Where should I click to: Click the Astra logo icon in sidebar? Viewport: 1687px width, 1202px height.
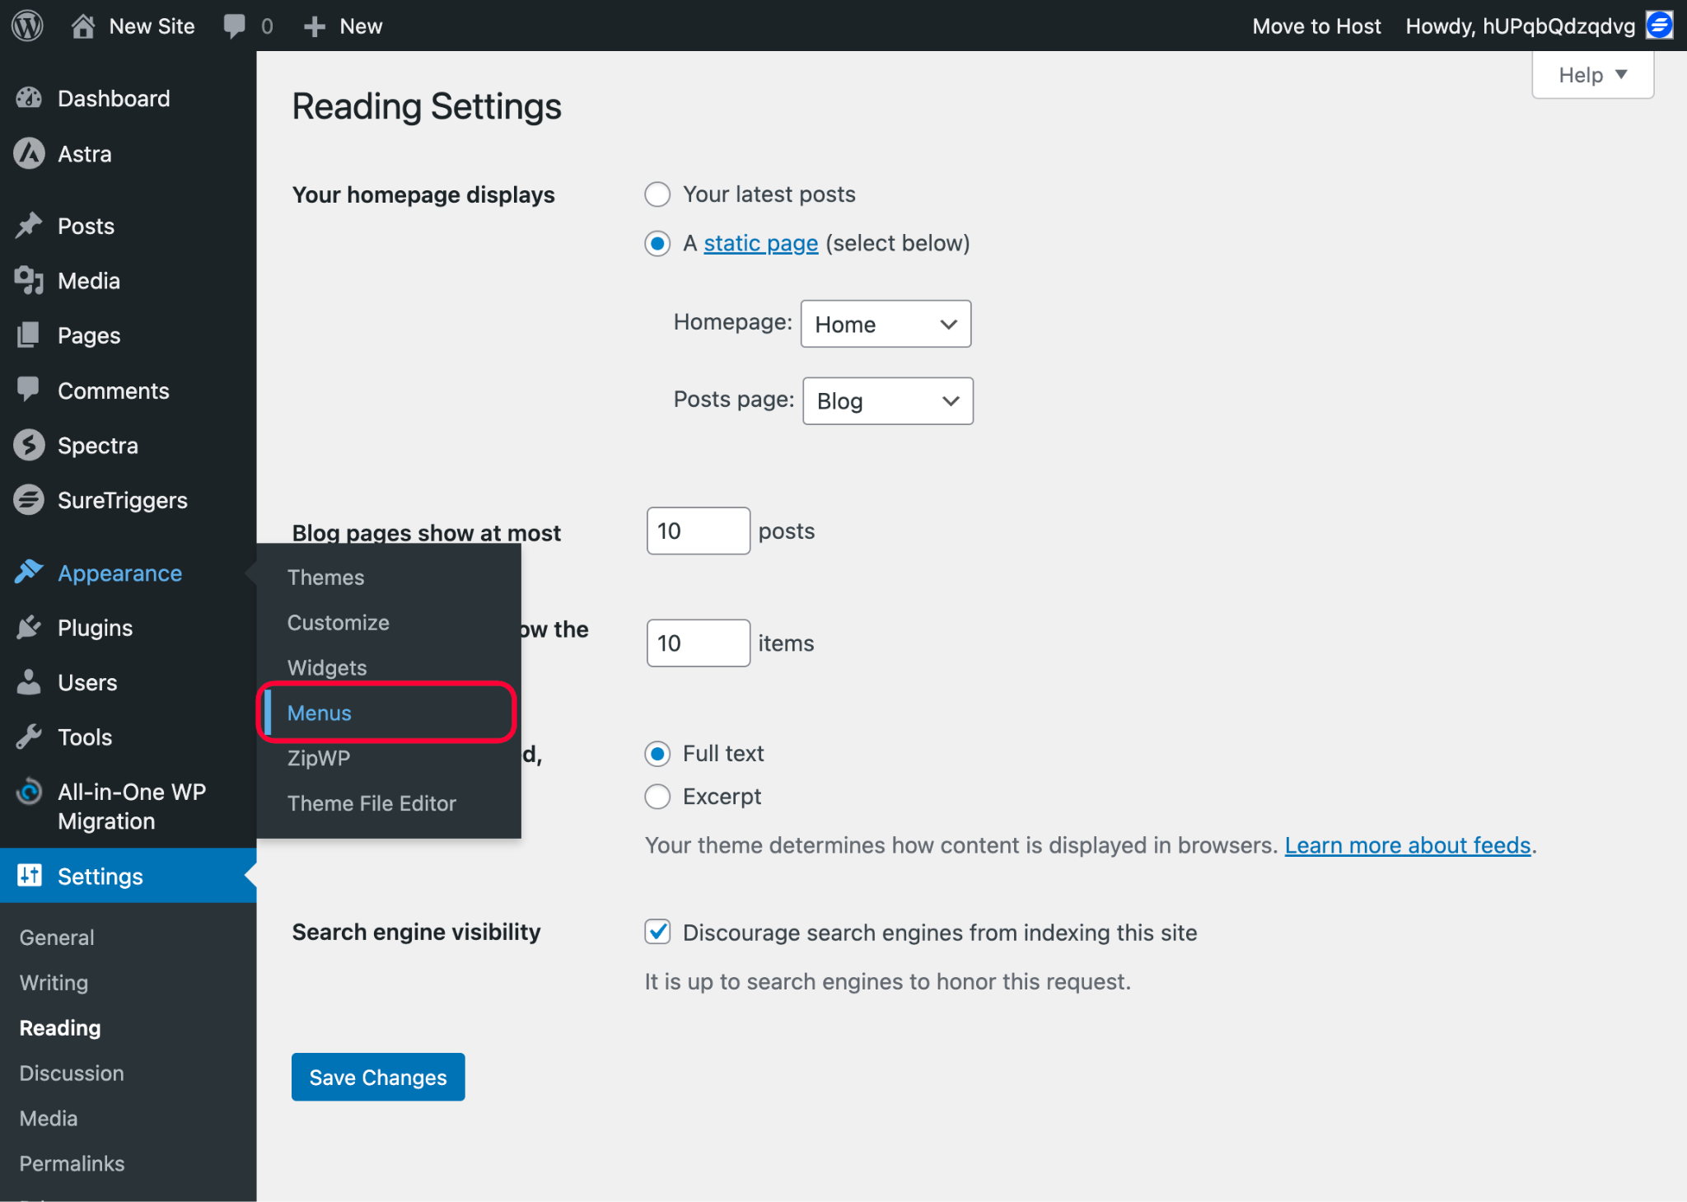[30, 154]
